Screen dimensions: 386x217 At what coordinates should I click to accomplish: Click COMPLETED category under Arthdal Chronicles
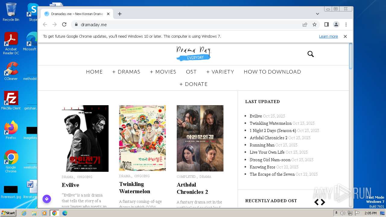coord(186,177)
